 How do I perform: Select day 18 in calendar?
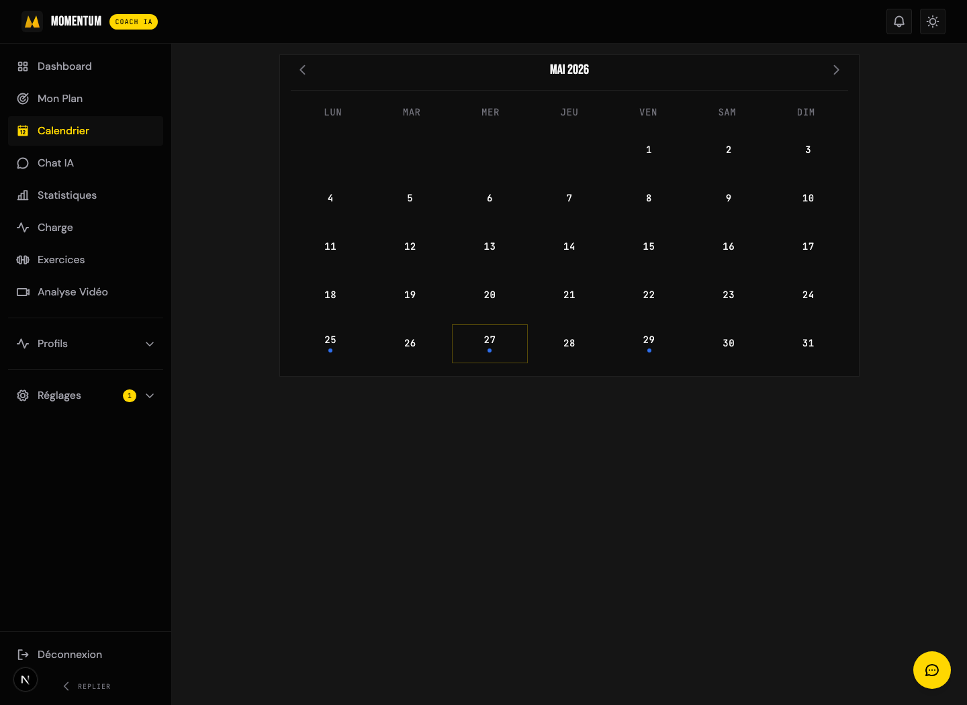point(330,295)
